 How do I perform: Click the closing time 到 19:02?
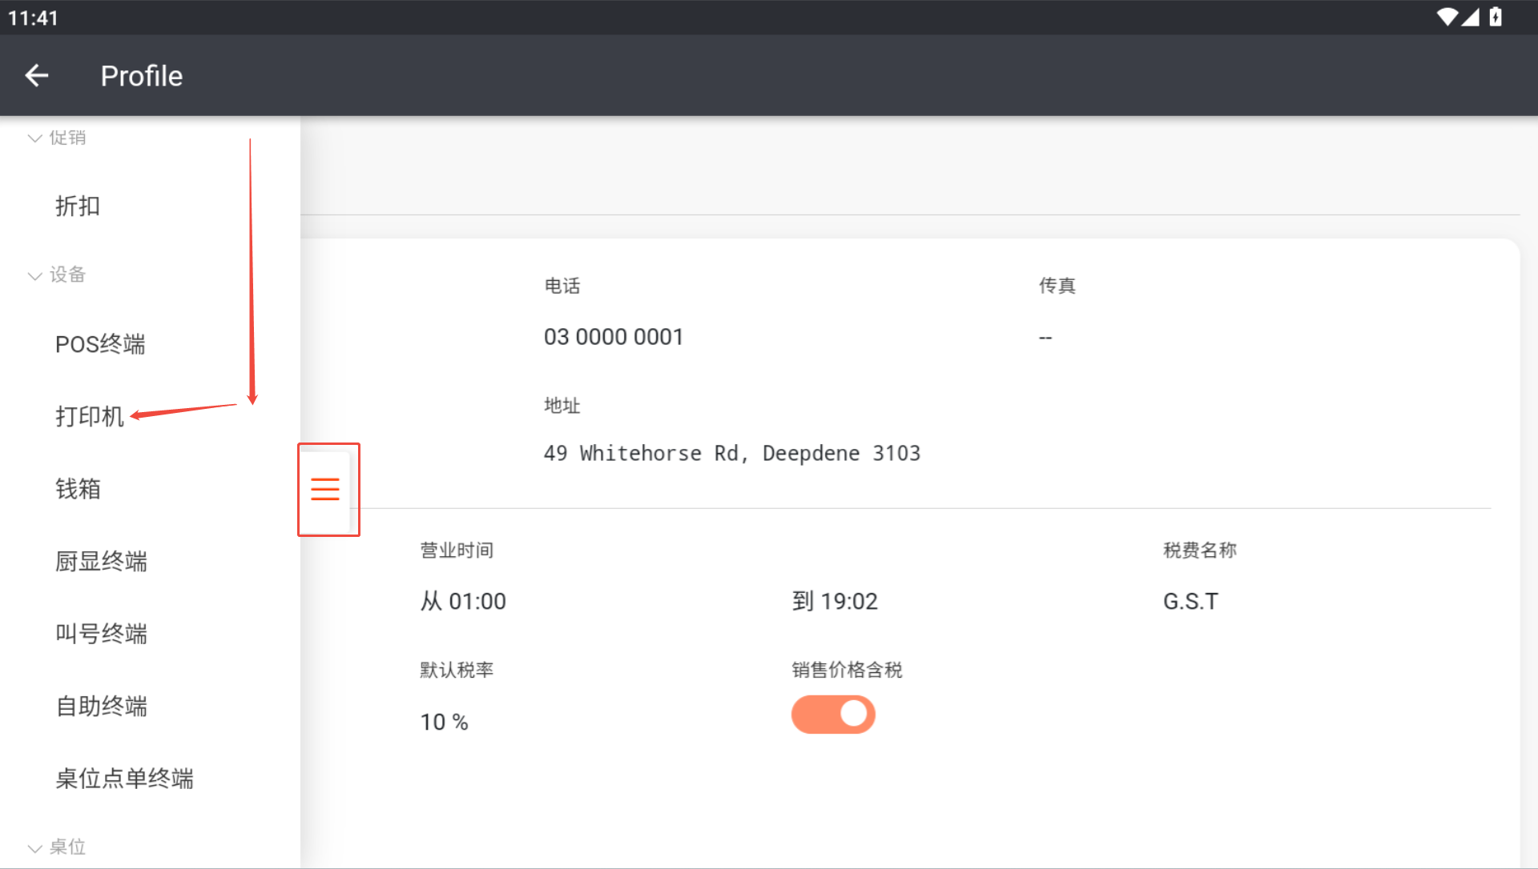835,602
